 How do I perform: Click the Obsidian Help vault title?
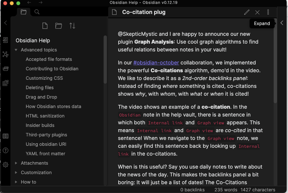pos(33,40)
